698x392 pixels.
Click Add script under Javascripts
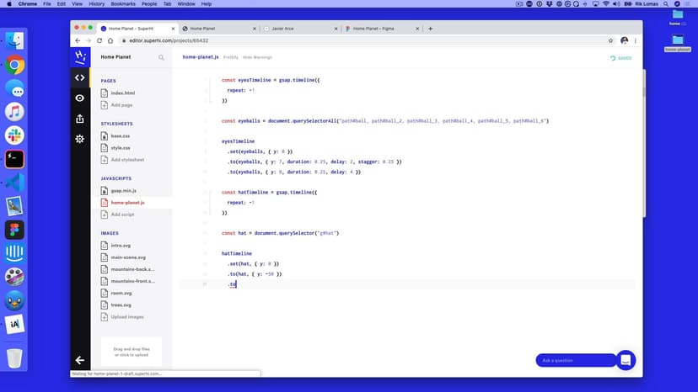tap(123, 214)
